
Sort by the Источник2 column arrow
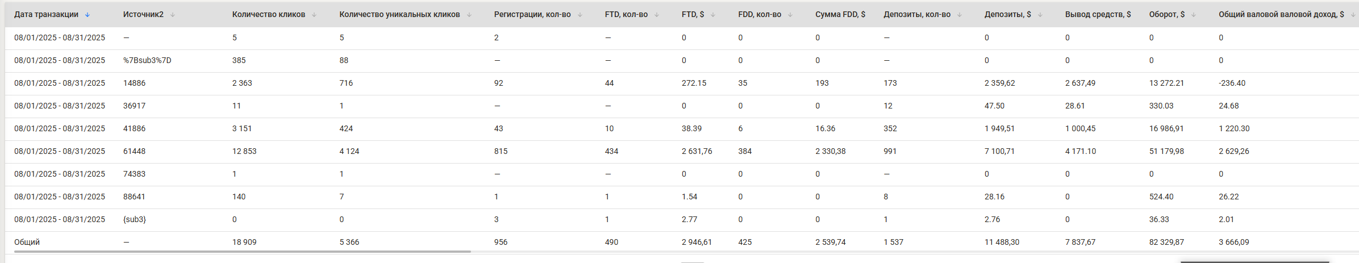tap(172, 15)
